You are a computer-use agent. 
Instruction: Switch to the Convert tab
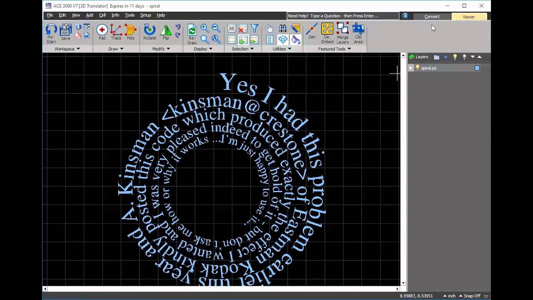(432, 17)
